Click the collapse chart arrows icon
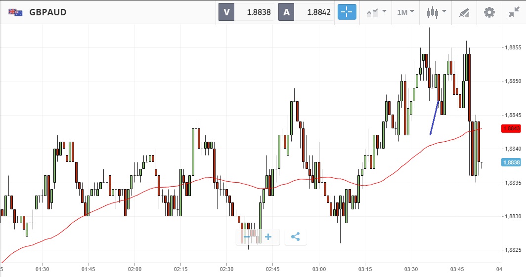This screenshot has width=526, height=277. click(514, 12)
